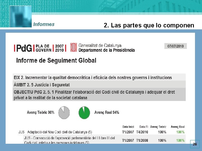The width and height of the screenshot is (202, 151).
Task: Click the Generalitat de Catalunya crest logo
Action: pos(74,47)
